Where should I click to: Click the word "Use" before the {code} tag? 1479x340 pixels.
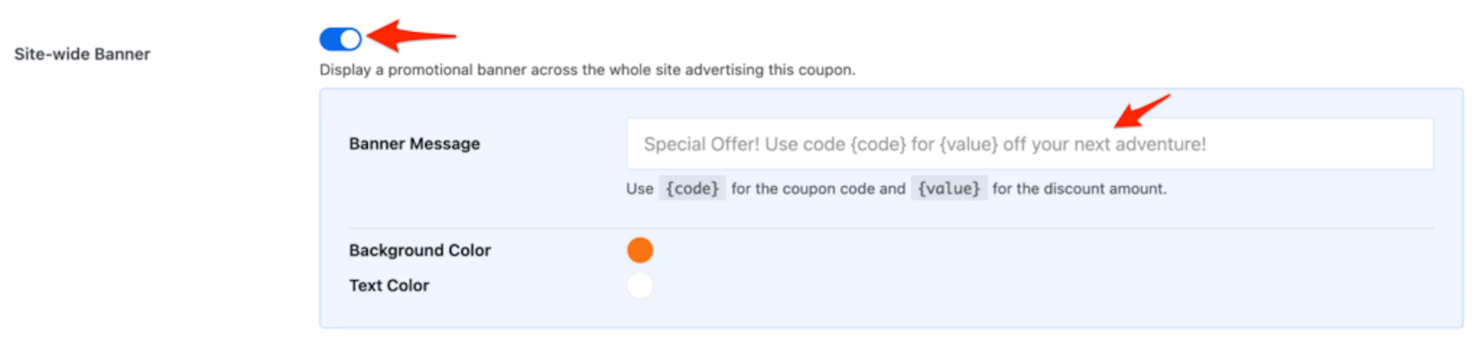[x=640, y=188]
